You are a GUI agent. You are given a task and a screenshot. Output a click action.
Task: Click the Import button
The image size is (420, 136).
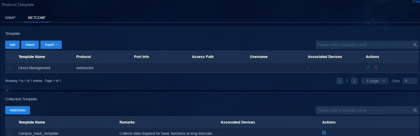tap(30, 45)
